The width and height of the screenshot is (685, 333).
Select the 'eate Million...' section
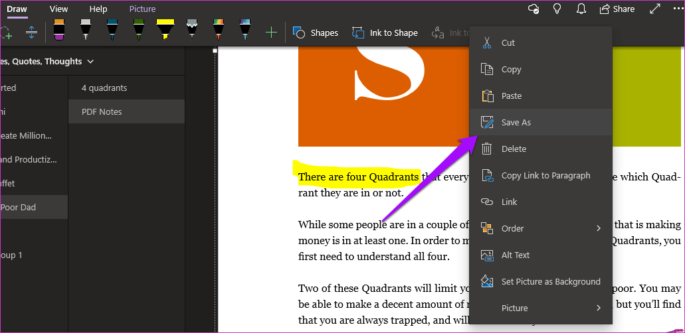pos(34,136)
